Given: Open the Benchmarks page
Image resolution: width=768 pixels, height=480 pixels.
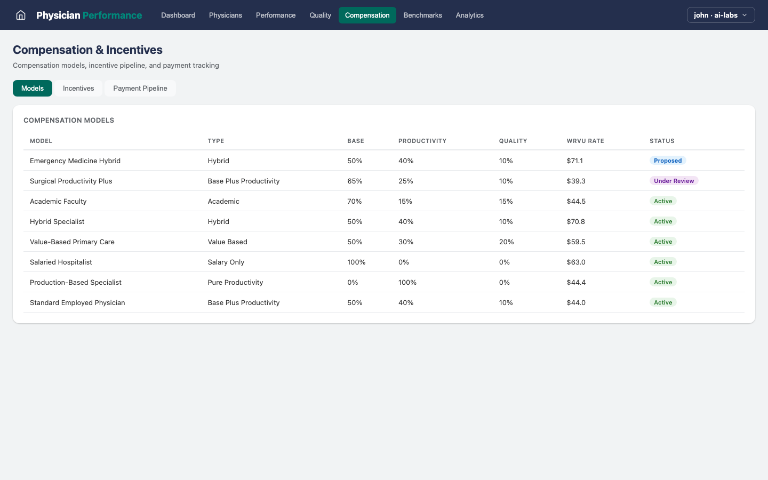Looking at the screenshot, I should pyautogui.click(x=422, y=15).
